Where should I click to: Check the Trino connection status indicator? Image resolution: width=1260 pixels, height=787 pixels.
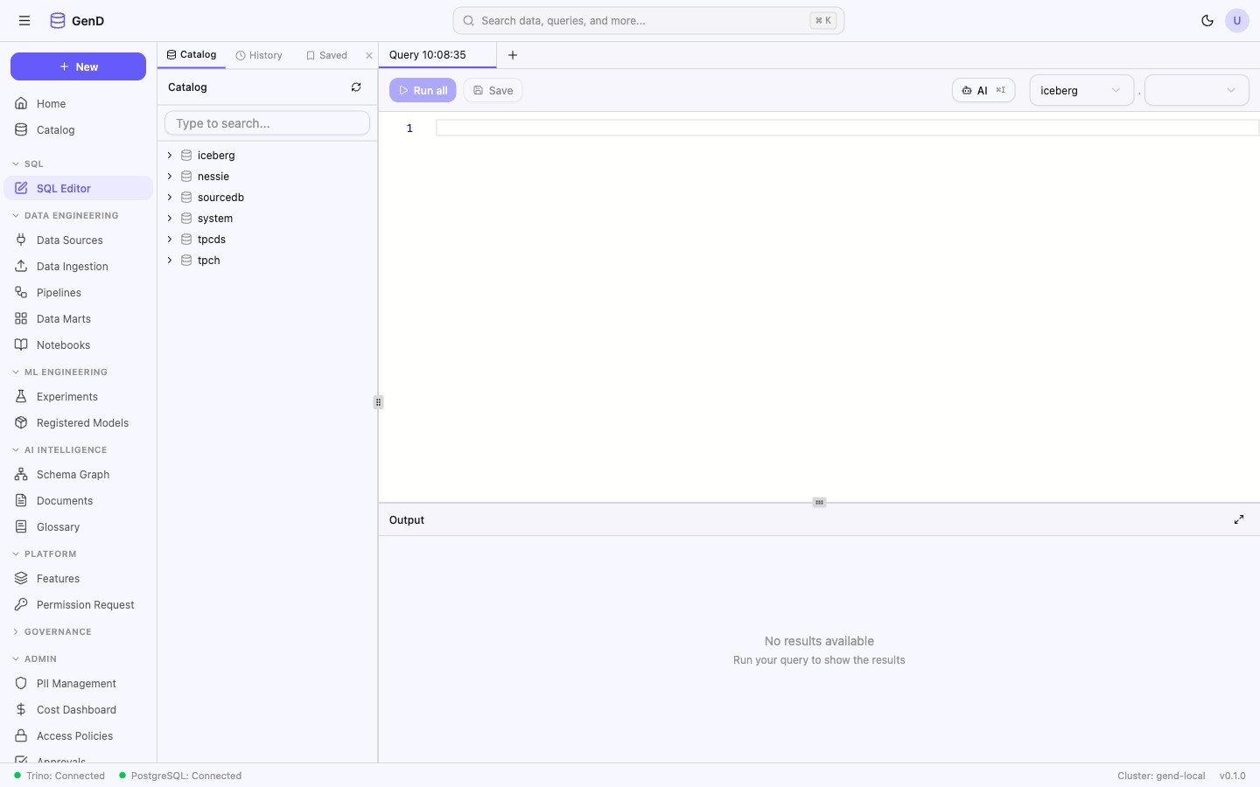point(57,776)
